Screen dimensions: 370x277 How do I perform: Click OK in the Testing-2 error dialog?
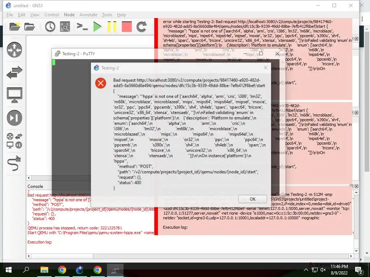(x=253, y=199)
